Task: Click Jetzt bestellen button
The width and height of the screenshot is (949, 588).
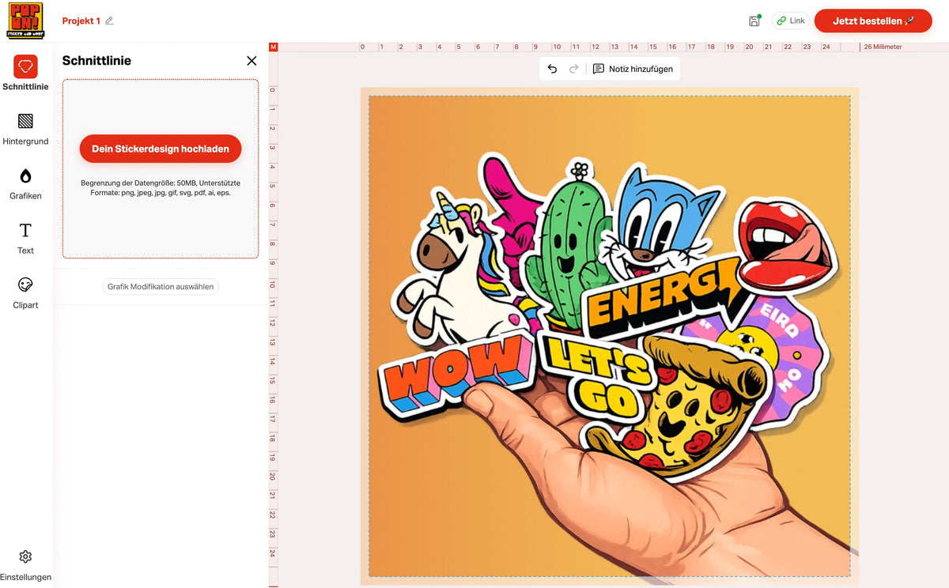Action: pyautogui.click(x=873, y=21)
